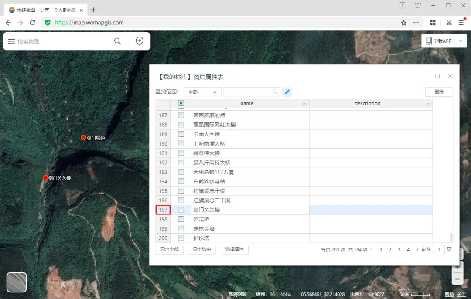The width and height of the screenshot is (471, 299).
Task: Expand the 下载APP dropdown arrow
Action: tap(461, 41)
